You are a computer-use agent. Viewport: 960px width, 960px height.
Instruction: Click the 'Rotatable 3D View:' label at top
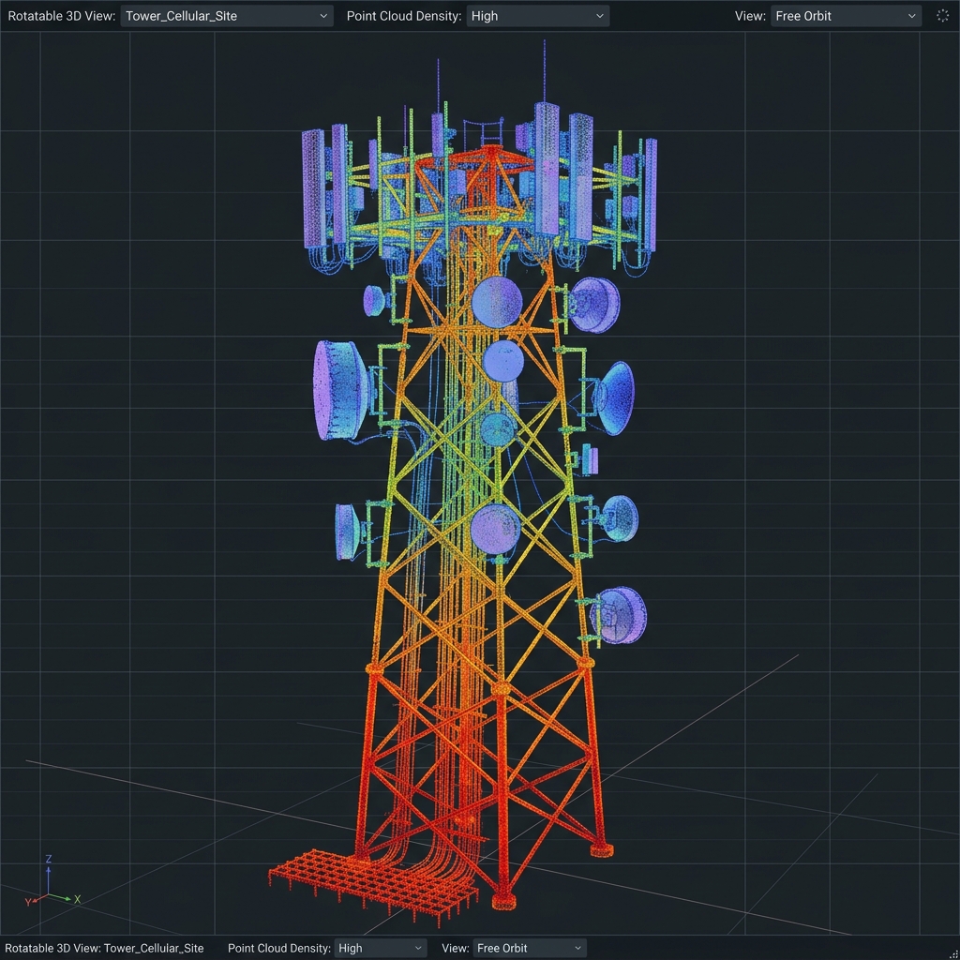coord(61,16)
